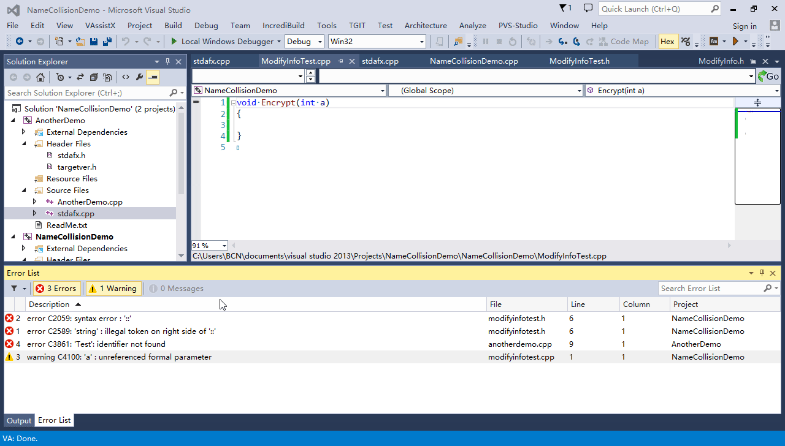This screenshot has height=446, width=785.
Task: Switch to the Output panel
Action: point(18,420)
